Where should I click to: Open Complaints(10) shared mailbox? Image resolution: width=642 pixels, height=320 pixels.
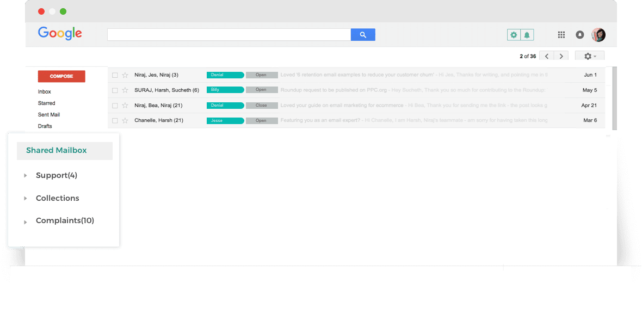[65, 220]
